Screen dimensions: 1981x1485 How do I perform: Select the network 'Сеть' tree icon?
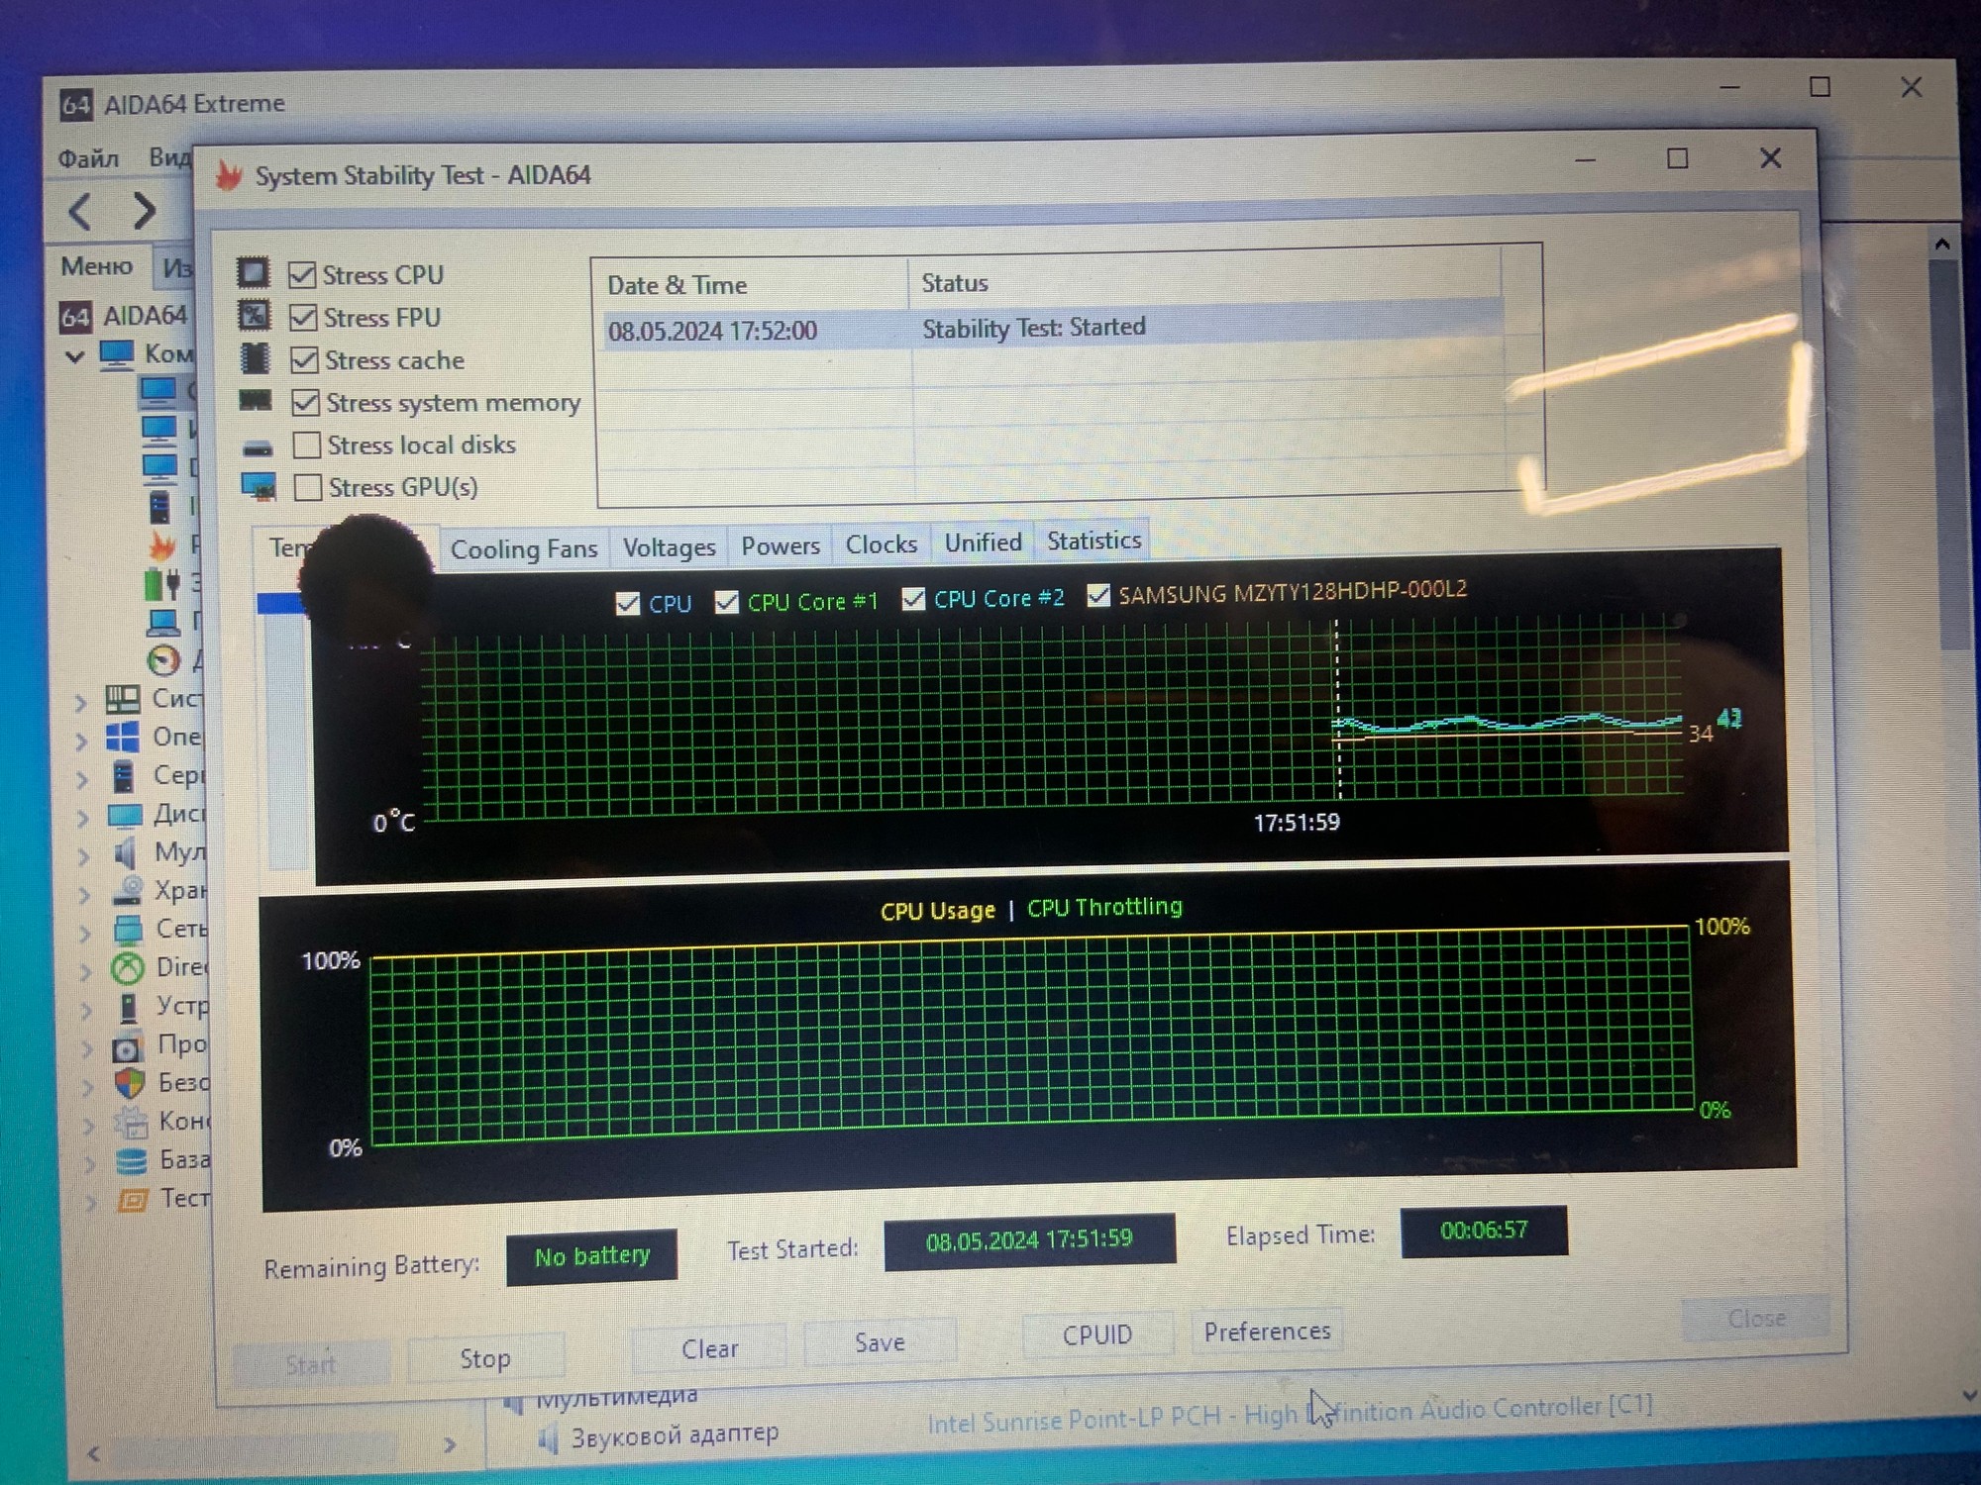click(128, 930)
